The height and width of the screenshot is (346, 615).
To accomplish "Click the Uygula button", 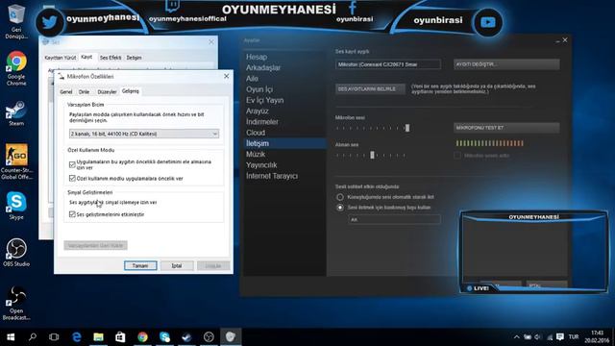I will 213,265.
